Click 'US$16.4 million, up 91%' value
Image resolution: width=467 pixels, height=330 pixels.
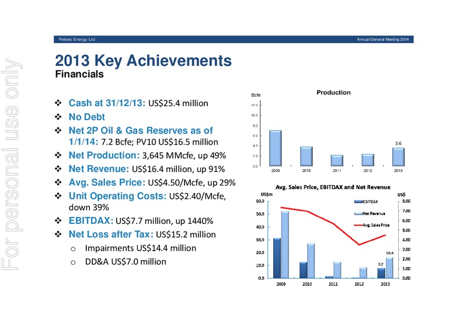tap(178, 169)
